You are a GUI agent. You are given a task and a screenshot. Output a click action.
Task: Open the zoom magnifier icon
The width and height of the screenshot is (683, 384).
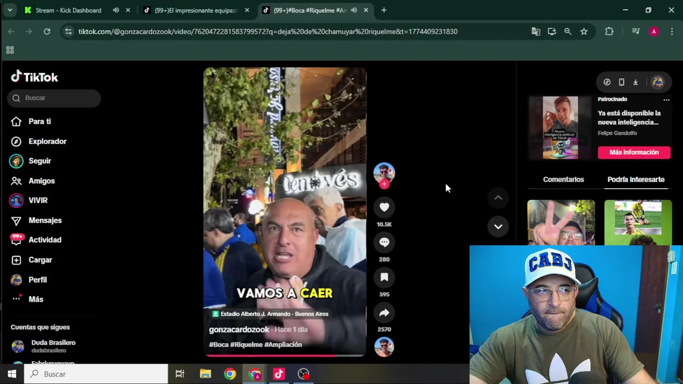pyautogui.click(x=568, y=31)
